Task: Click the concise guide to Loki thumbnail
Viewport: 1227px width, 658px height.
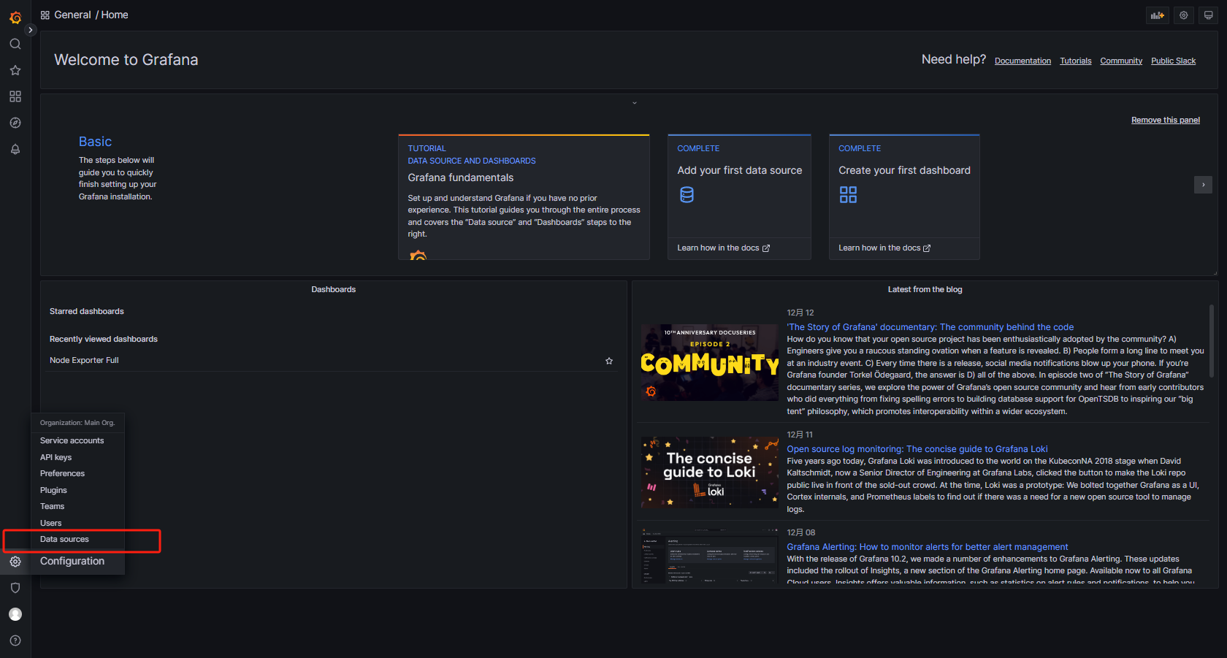Action: coord(710,472)
